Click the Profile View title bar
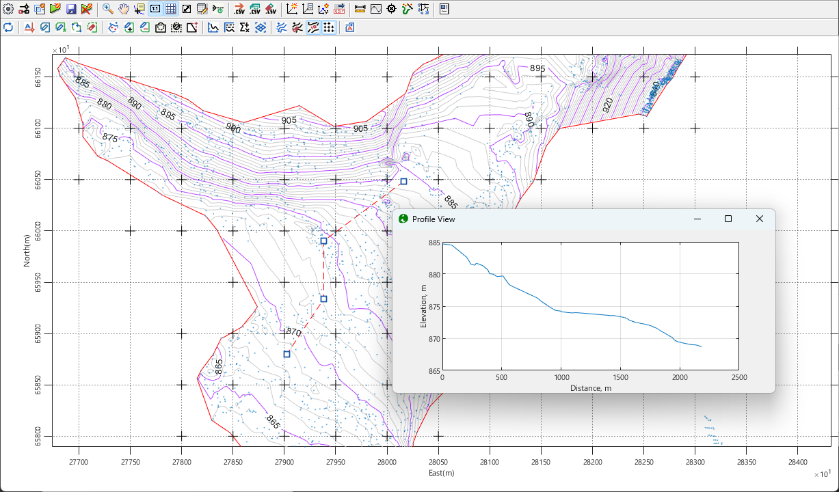The width and height of the screenshot is (839, 492). pos(547,219)
